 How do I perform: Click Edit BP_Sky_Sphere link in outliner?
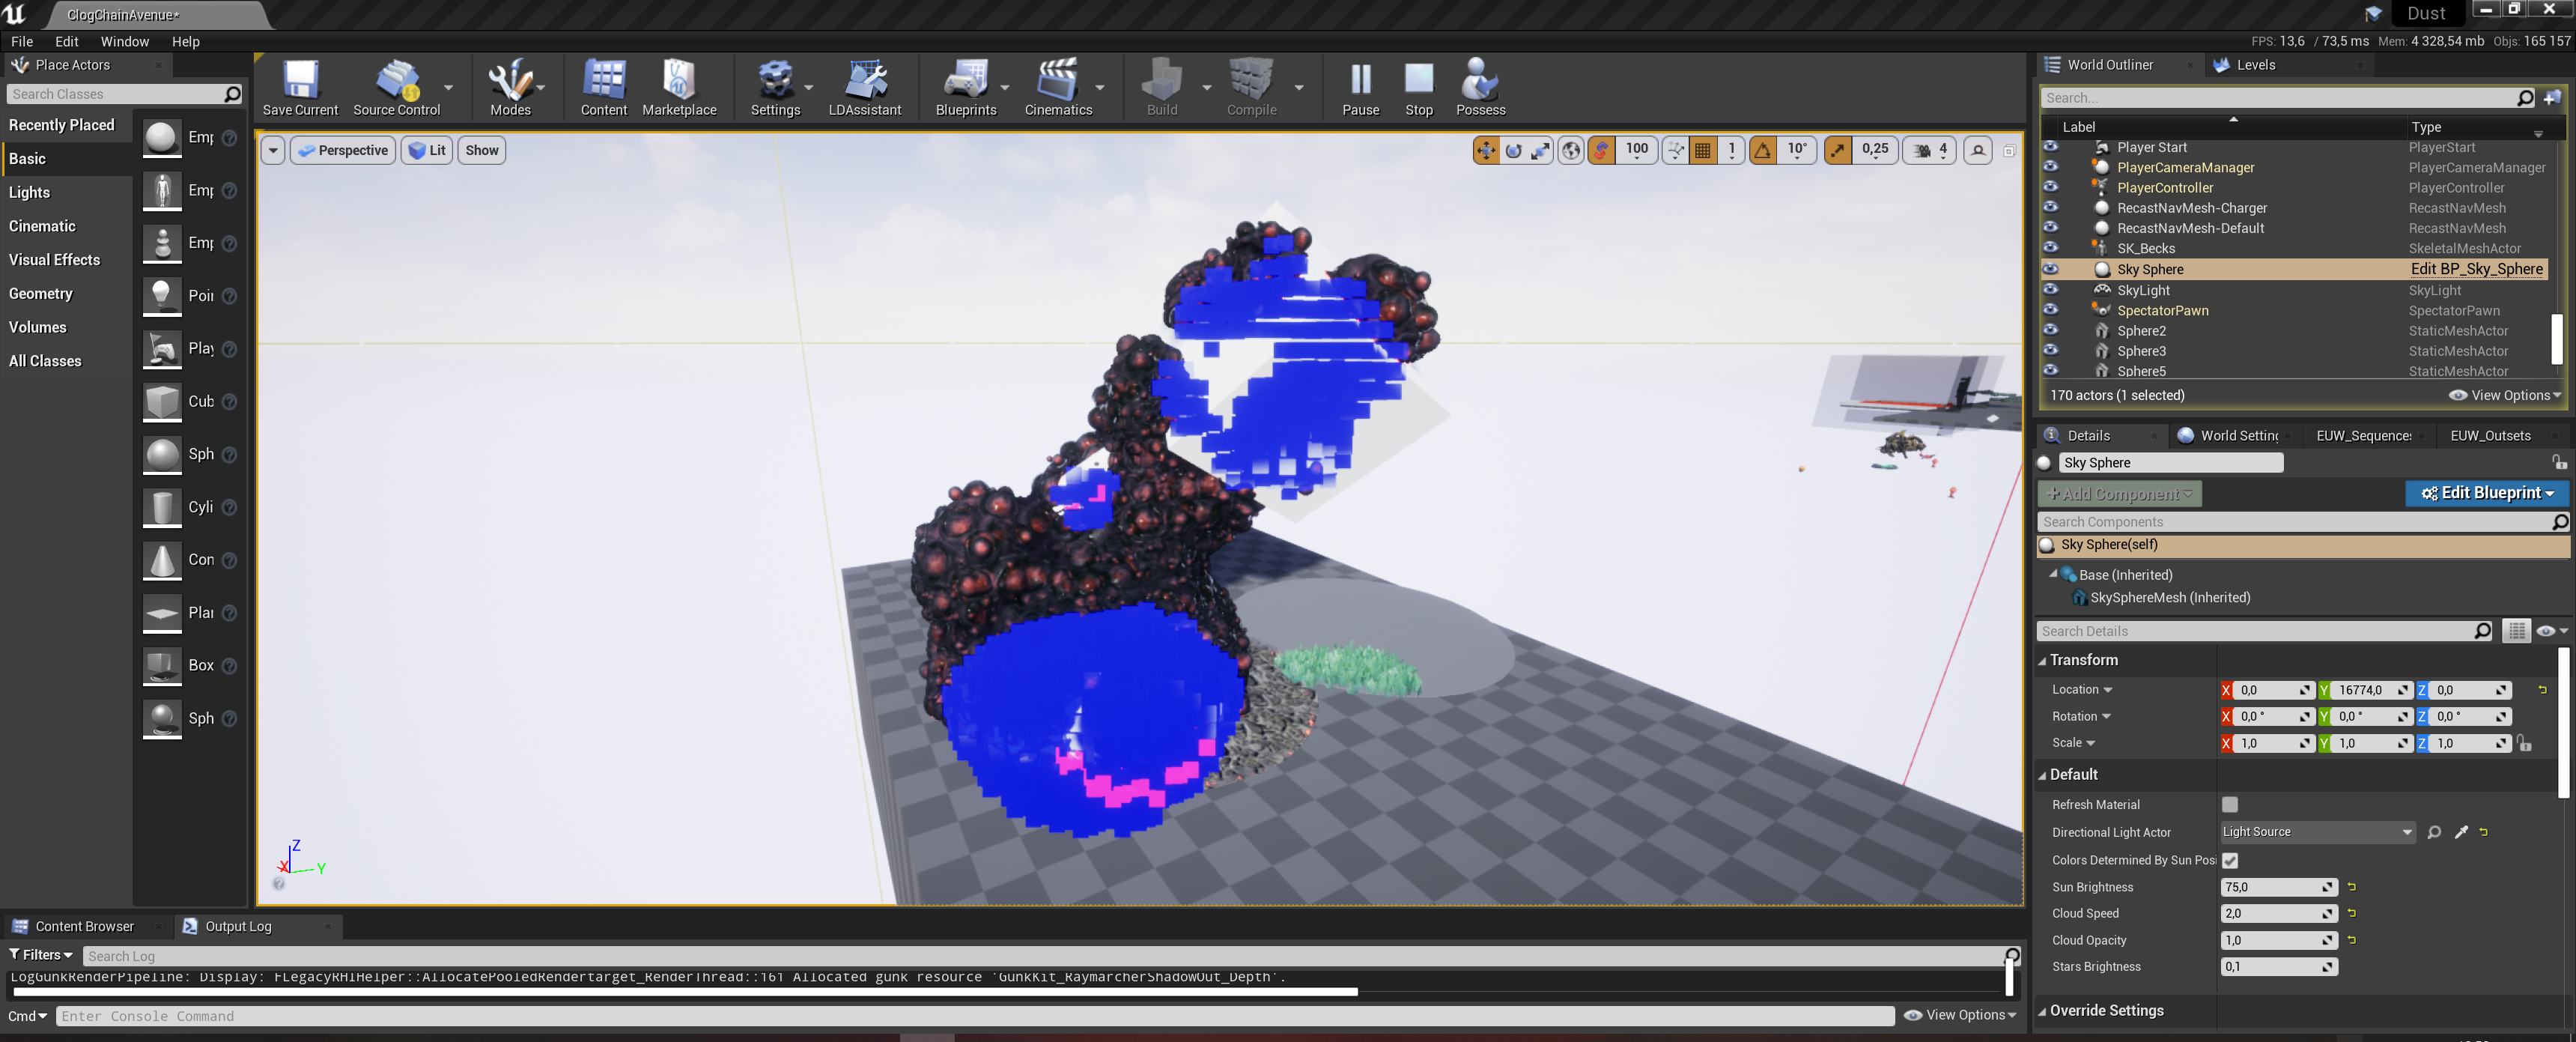(x=2476, y=269)
